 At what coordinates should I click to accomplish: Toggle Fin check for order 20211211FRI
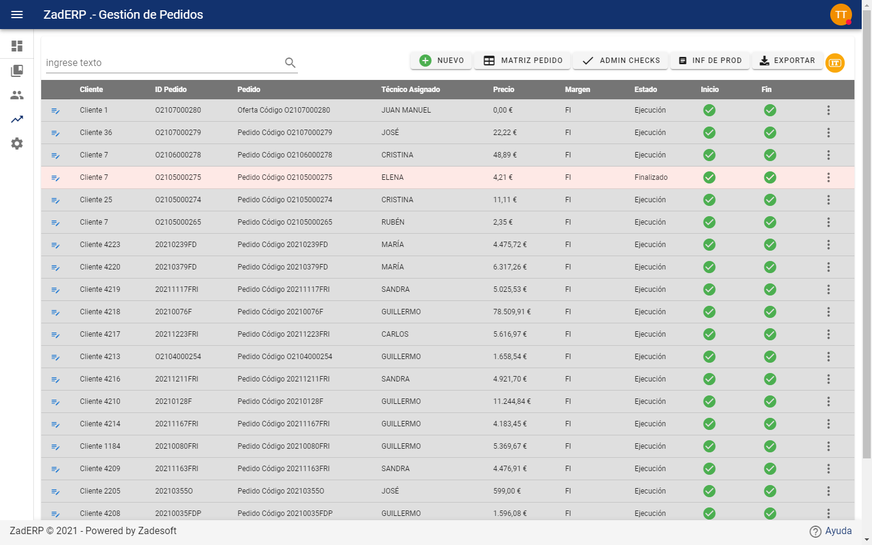point(770,379)
